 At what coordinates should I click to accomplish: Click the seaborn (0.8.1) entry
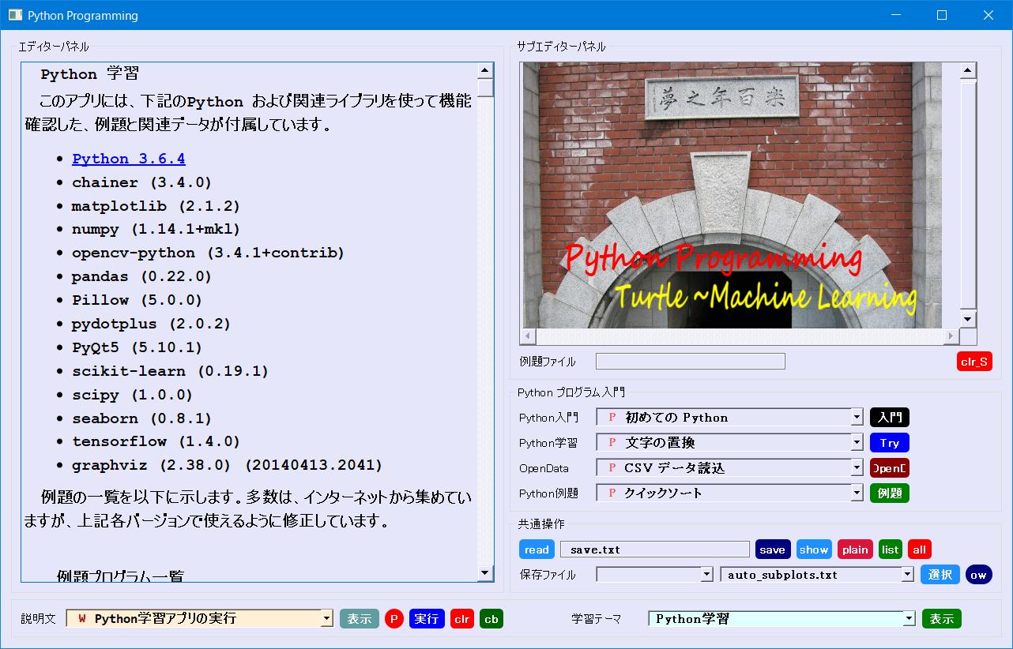point(142,418)
